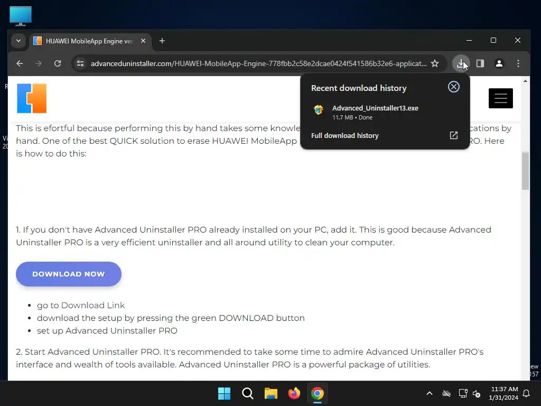Open Windows Search from taskbar
The width and height of the screenshot is (541, 406).
pyautogui.click(x=248, y=393)
